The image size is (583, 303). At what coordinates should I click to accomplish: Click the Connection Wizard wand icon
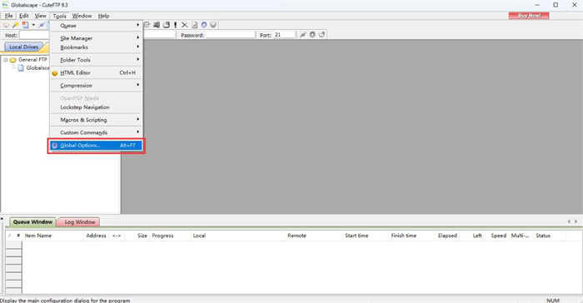(x=16, y=25)
